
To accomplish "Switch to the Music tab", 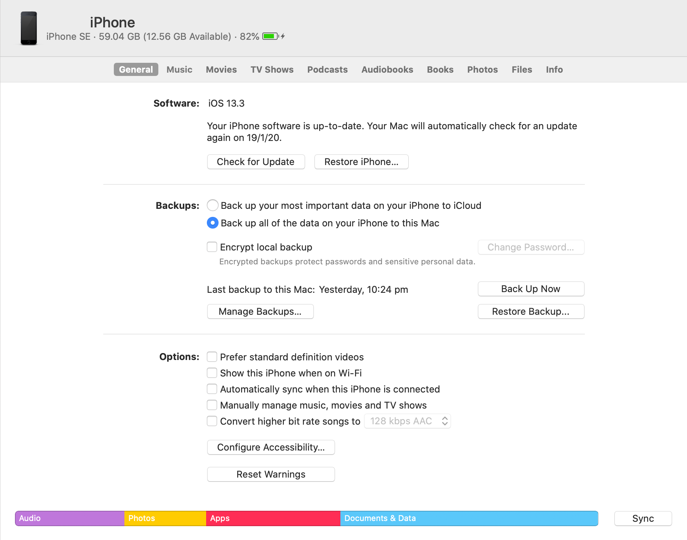I will (x=179, y=69).
